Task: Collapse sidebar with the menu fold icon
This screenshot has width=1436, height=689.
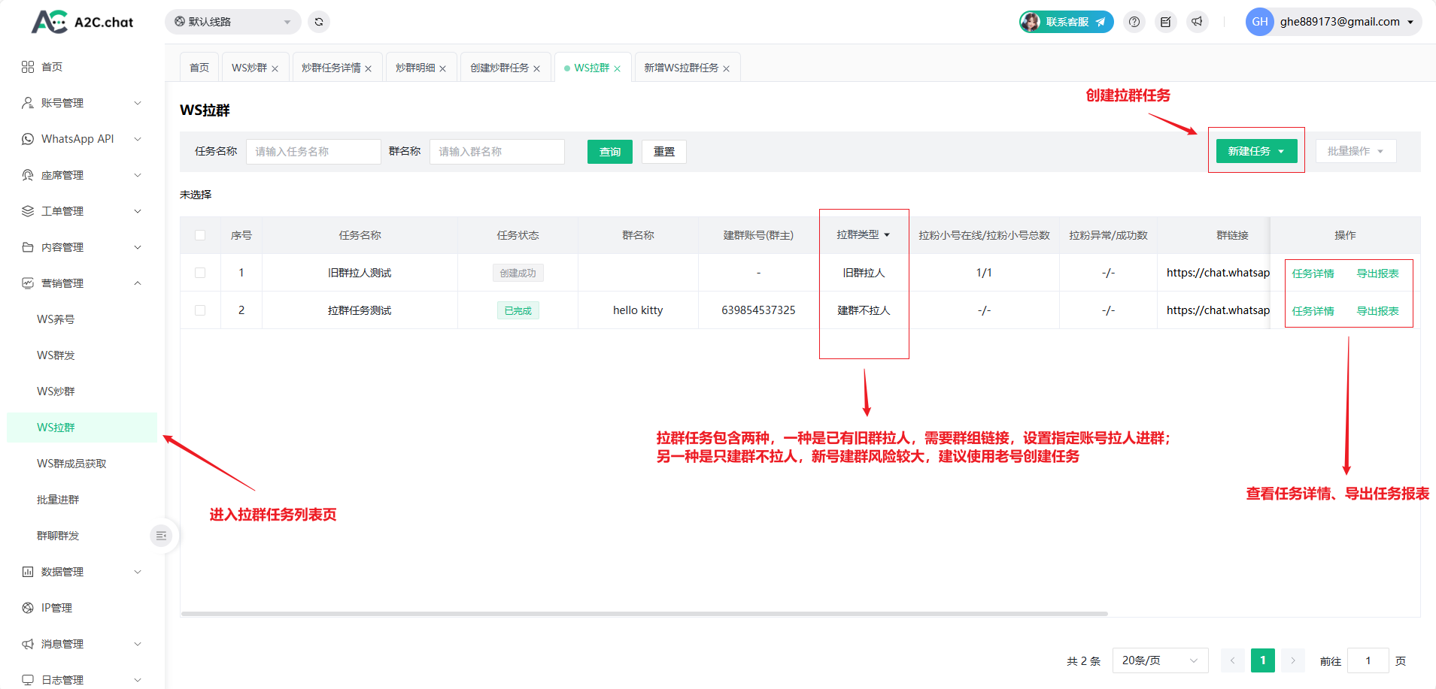Action: (161, 536)
